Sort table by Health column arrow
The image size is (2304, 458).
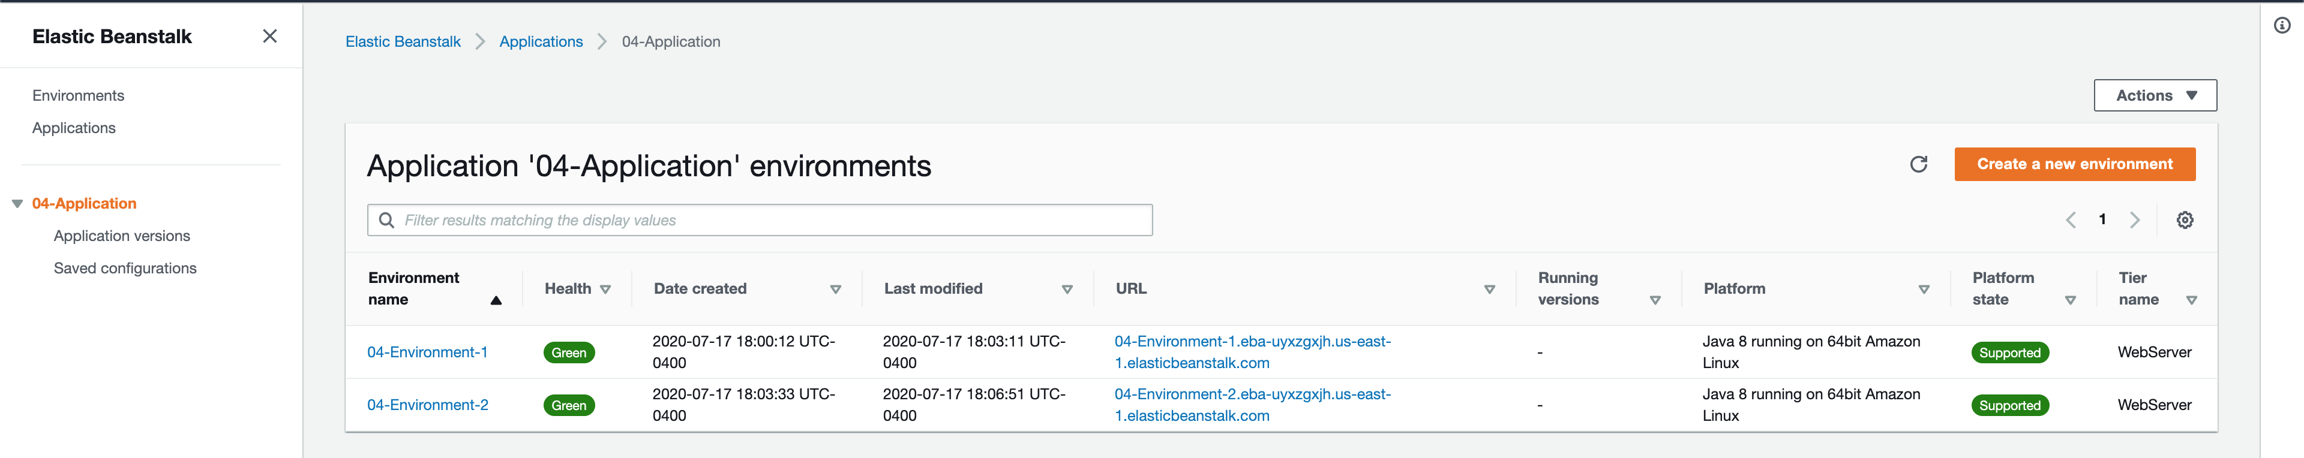pyautogui.click(x=605, y=290)
